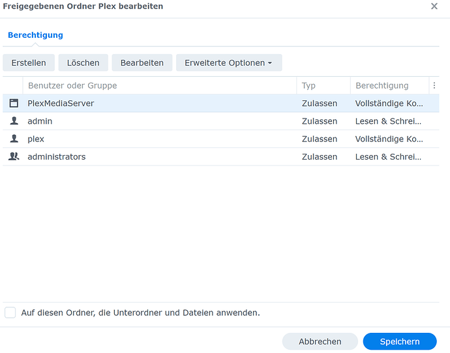The height and width of the screenshot is (353, 450).
Task: Click the PlexMediaServer application icon
Action: click(14, 103)
